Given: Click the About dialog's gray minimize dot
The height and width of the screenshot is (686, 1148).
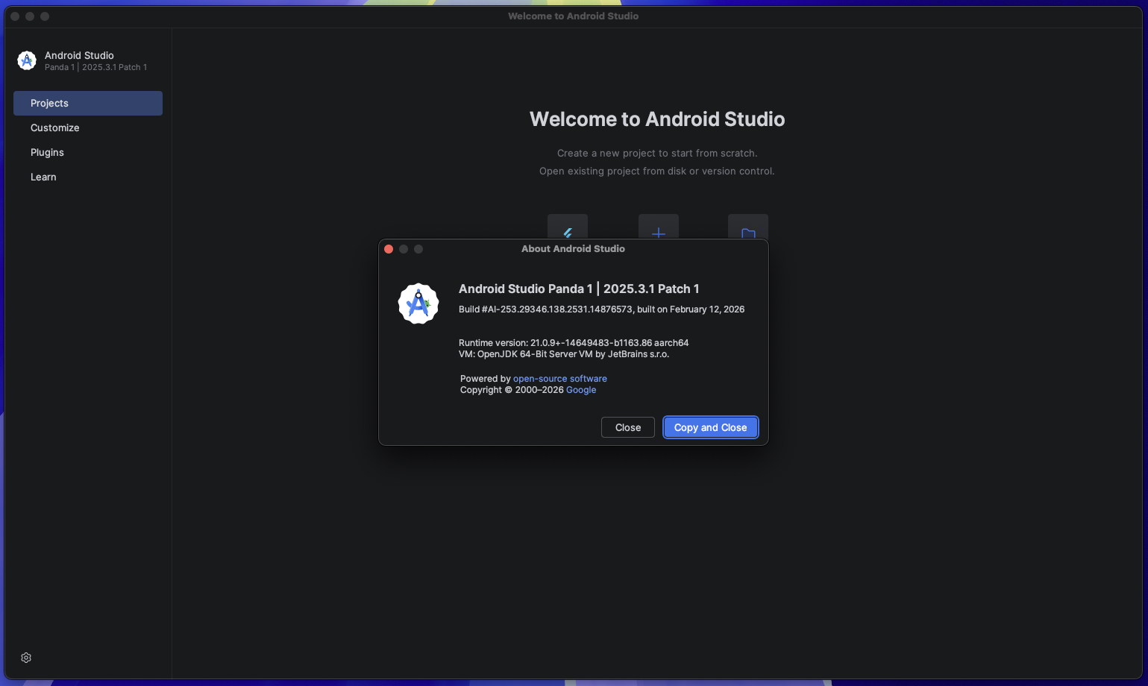Looking at the screenshot, I should coord(404,249).
